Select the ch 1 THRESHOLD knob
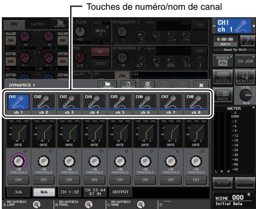This screenshot has width=256, height=209. coord(19,161)
